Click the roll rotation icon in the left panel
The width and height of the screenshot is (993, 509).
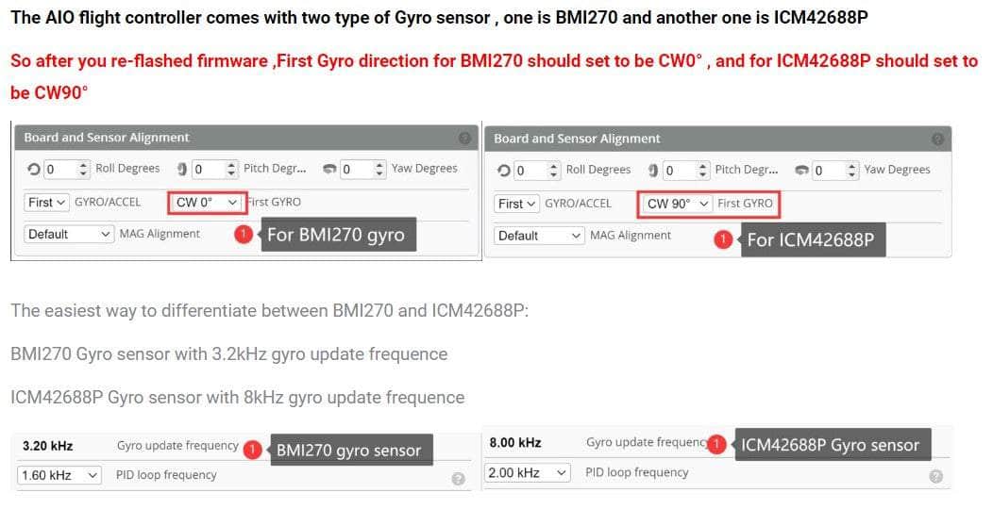tap(34, 170)
